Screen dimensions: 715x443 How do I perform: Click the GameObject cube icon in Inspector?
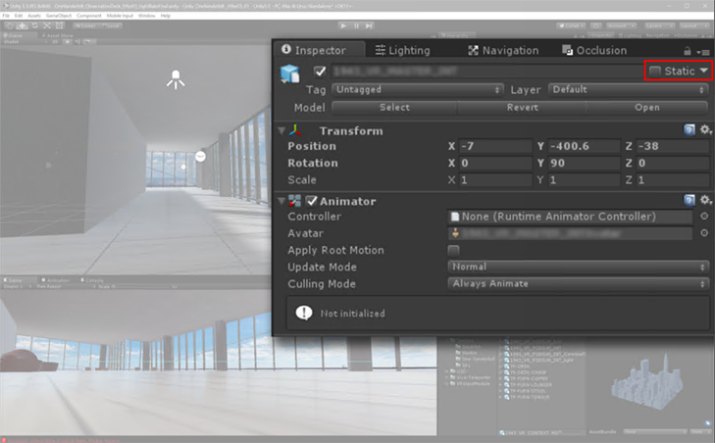point(290,74)
